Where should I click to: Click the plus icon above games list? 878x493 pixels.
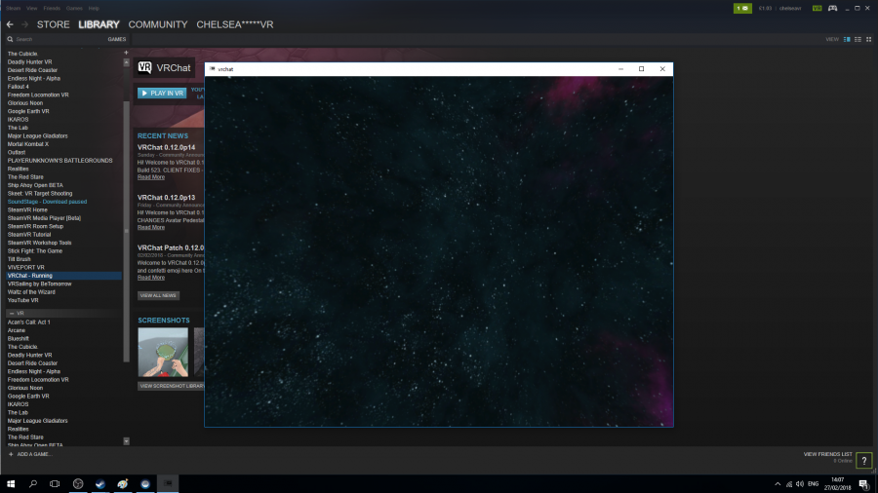[x=126, y=53]
